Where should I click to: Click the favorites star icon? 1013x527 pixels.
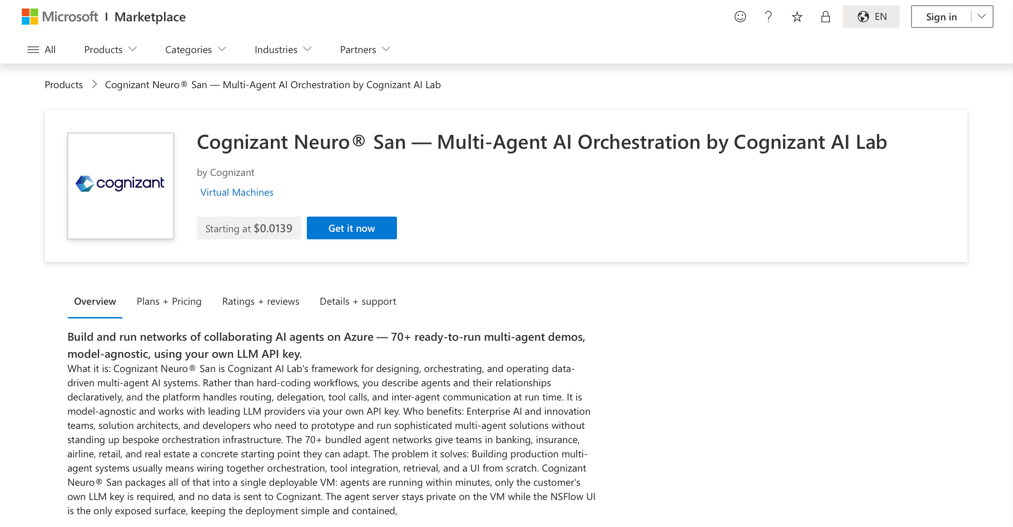(797, 17)
